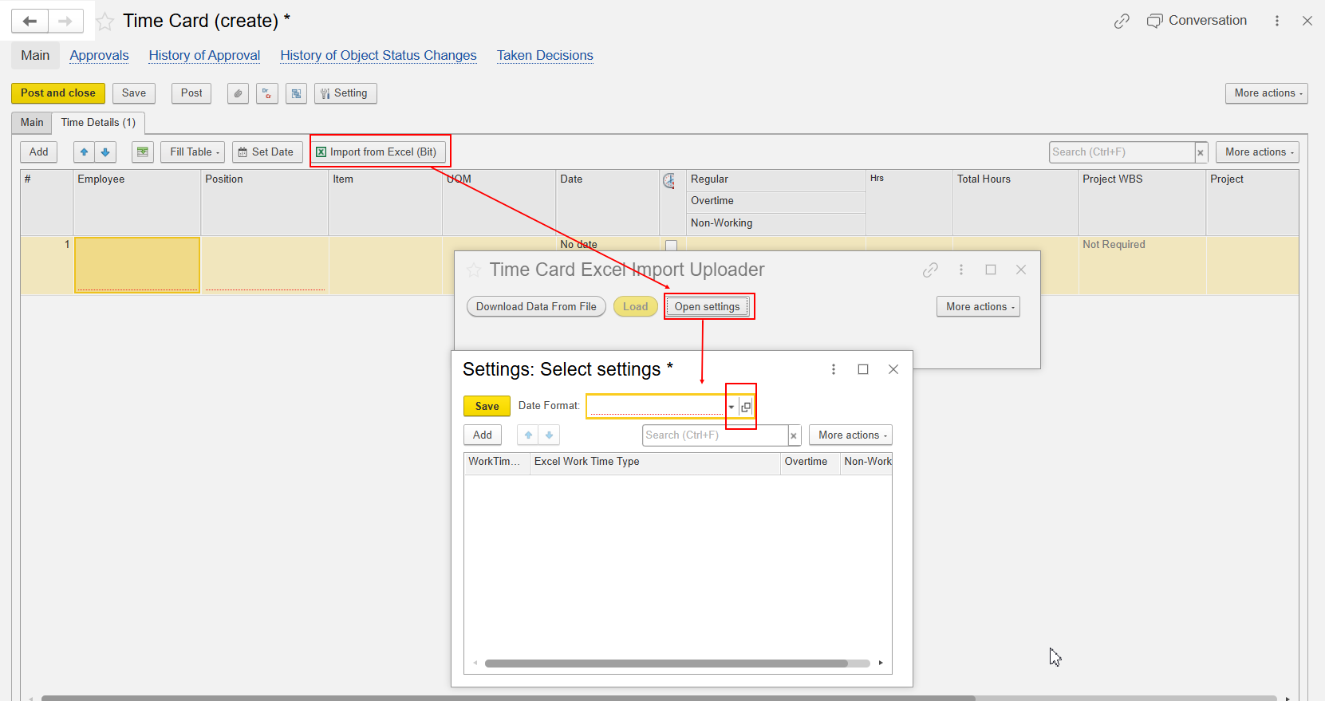Open the Taken Decisions page

pyautogui.click(x=545, y=56)
